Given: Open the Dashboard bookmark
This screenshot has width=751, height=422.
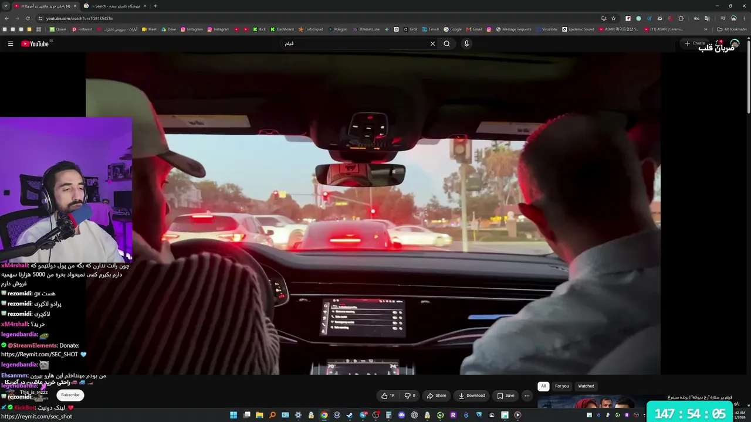Looking at the screenshot, I should (x=282, y=29).
